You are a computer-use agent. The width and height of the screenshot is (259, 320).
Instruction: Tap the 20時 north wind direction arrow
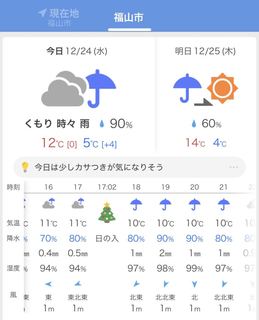[195, 284]
